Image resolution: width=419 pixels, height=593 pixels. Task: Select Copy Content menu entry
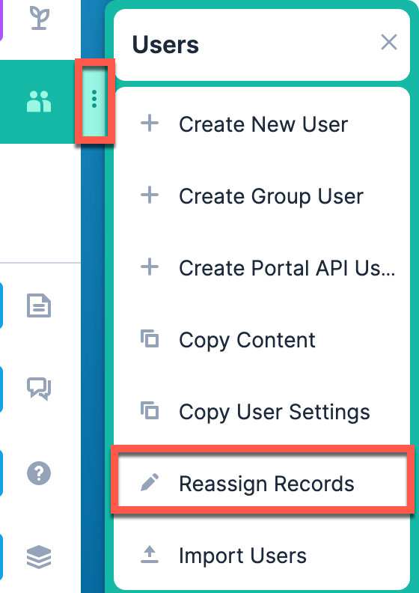tap(262, 340)
